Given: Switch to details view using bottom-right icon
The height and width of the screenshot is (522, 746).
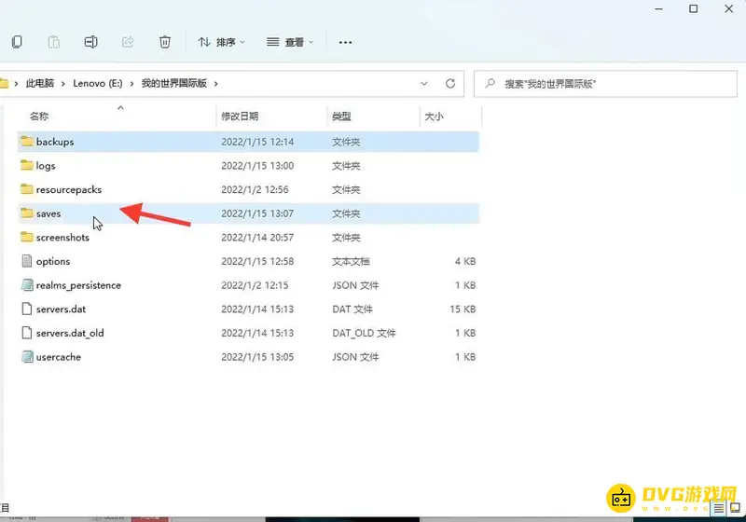Looking at the screenshot, I should click(718, 508).
